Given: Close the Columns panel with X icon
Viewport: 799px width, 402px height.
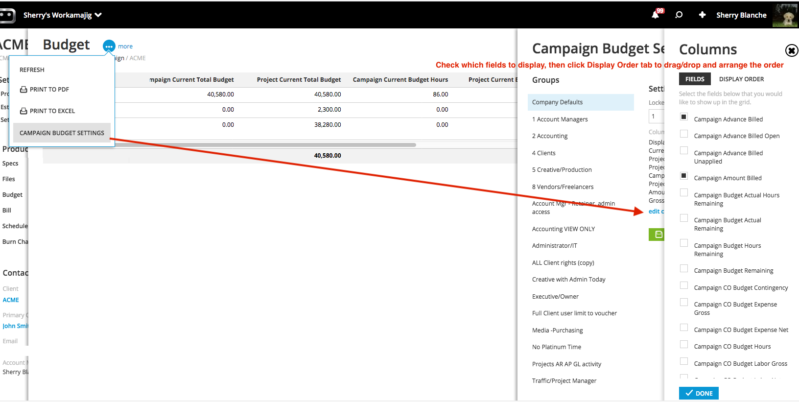Looking at the screenshot, I should point(792,50).
